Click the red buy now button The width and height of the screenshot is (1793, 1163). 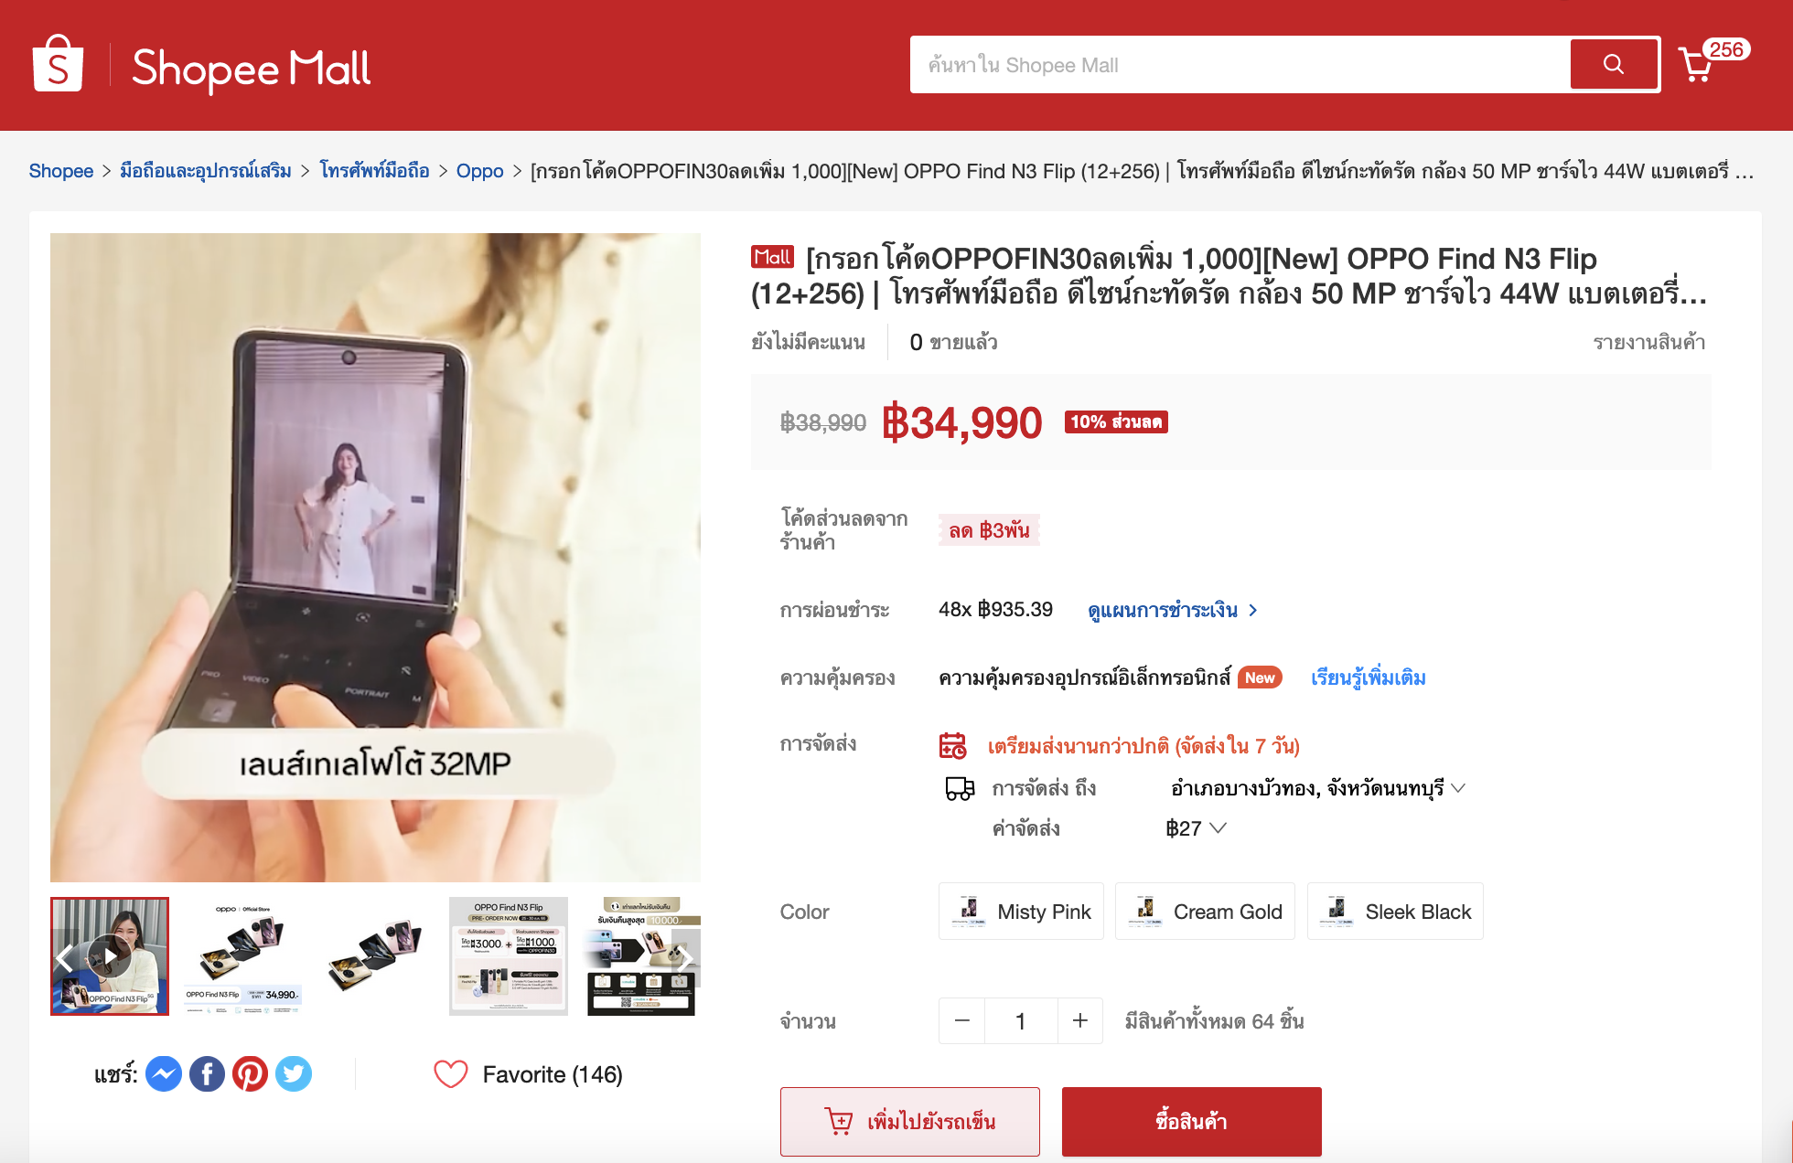coord(1191,1121)
